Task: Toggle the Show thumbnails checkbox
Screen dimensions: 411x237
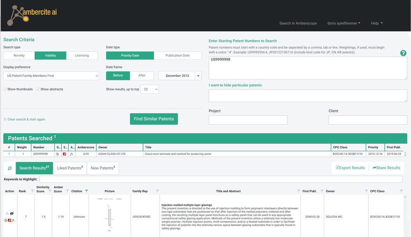Action: tap(5, 89)
